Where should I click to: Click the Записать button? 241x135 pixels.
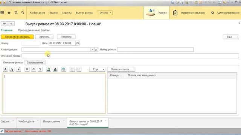tap(44, 37)
